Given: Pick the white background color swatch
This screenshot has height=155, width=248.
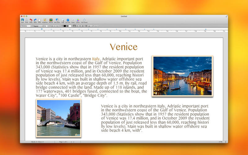Looking at the screenshot, I should tap(70, 26).
